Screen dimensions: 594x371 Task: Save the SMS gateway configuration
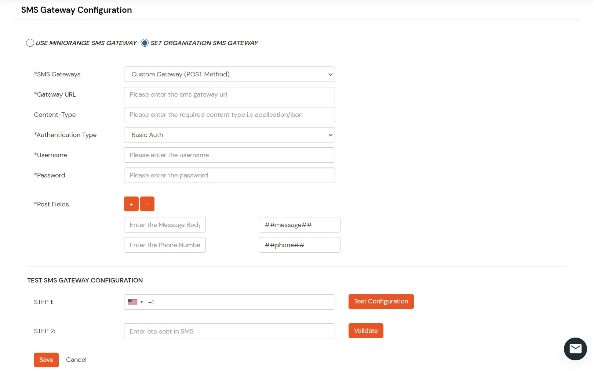(x=46, y=360)
